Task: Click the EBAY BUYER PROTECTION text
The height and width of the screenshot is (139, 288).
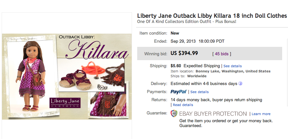Action: coord(213,114)
